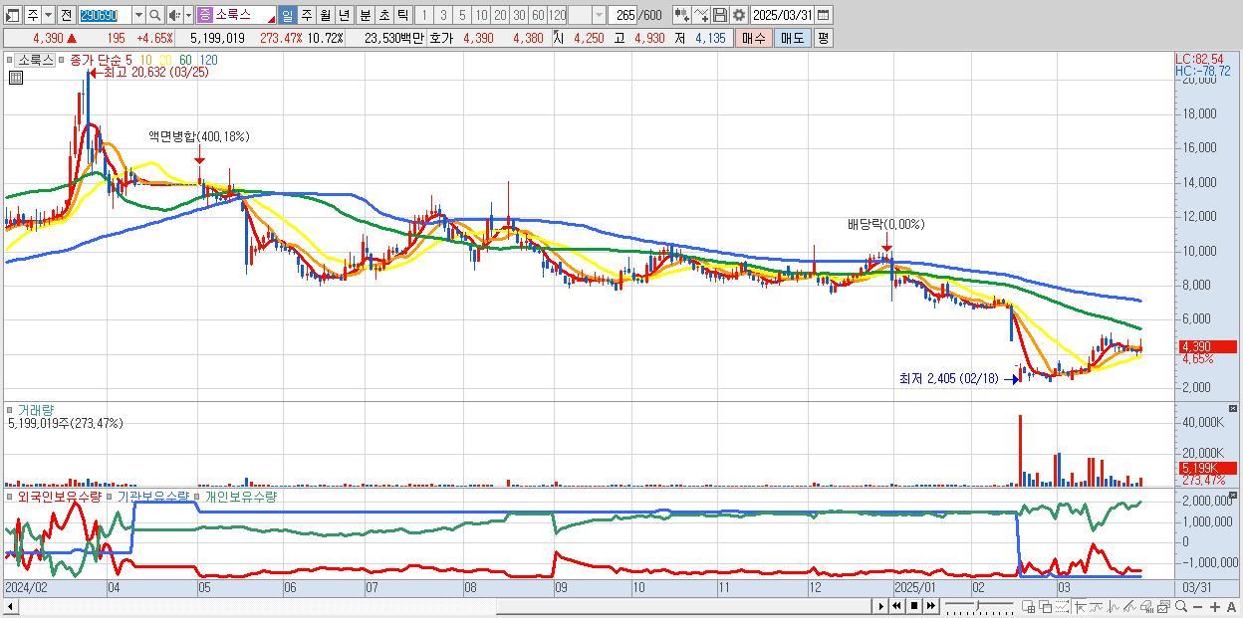This screenshot has height=618, width=1243.
Task: Click the stock code input 290690
Action: coord(105,15)
